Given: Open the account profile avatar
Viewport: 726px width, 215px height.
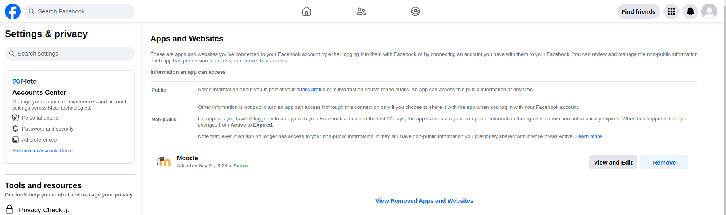Looking at the screenshot, I should pos(709,11).
